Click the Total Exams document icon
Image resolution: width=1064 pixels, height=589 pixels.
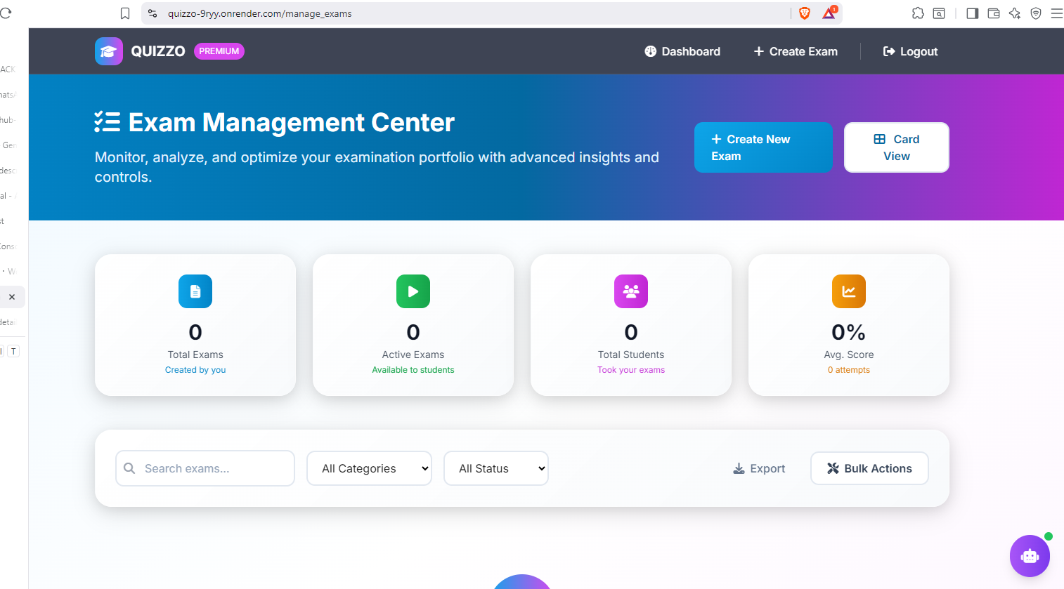195,291
